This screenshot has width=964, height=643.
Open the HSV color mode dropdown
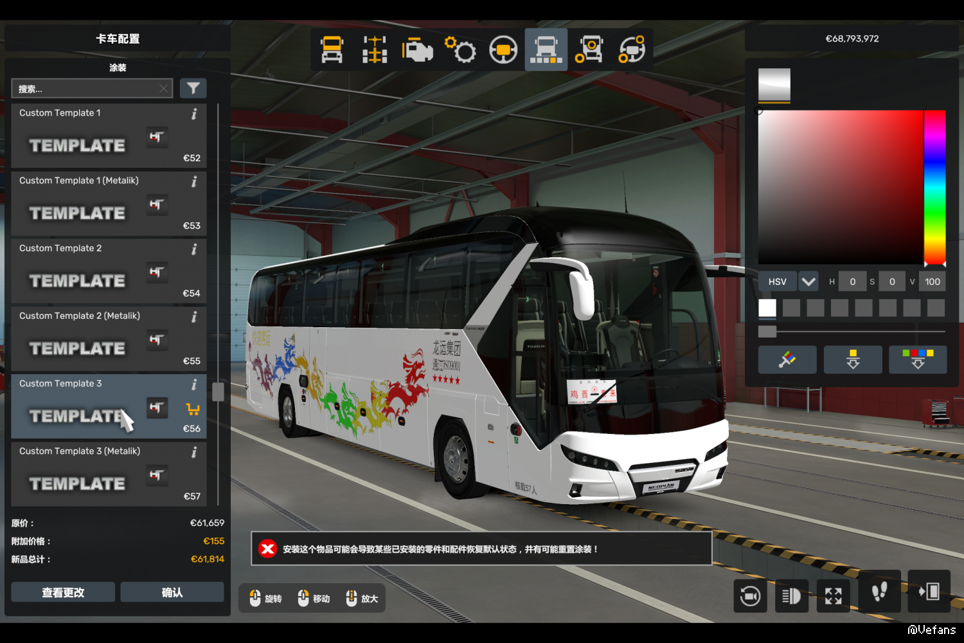click(808, 282)
